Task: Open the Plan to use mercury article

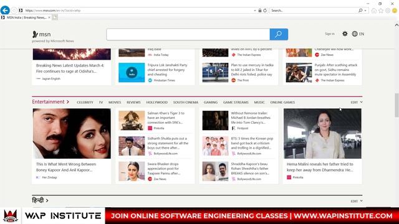Action: point(252,70)
